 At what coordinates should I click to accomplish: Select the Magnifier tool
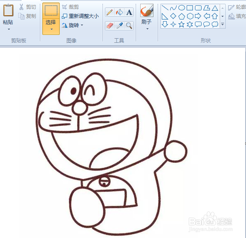129,26
